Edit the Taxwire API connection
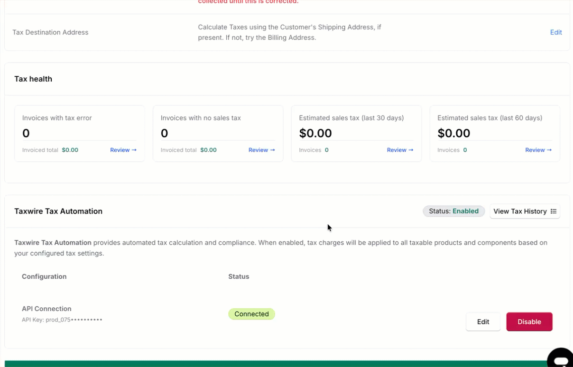Viewport: 573px width, 367px height. click(x=483, y=321)
